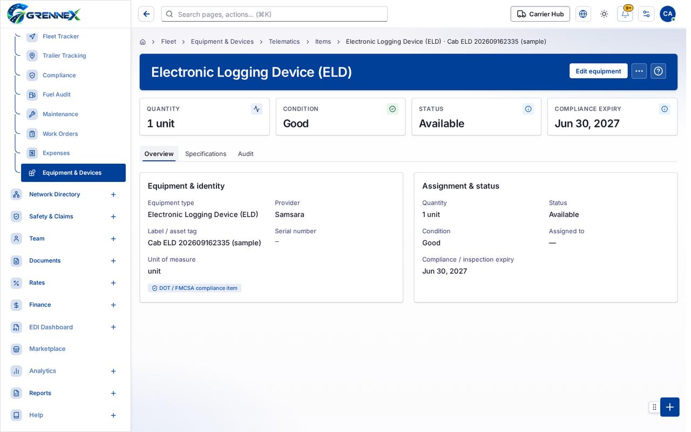
Task: Click the back arrow button
Action: (146, 14)
